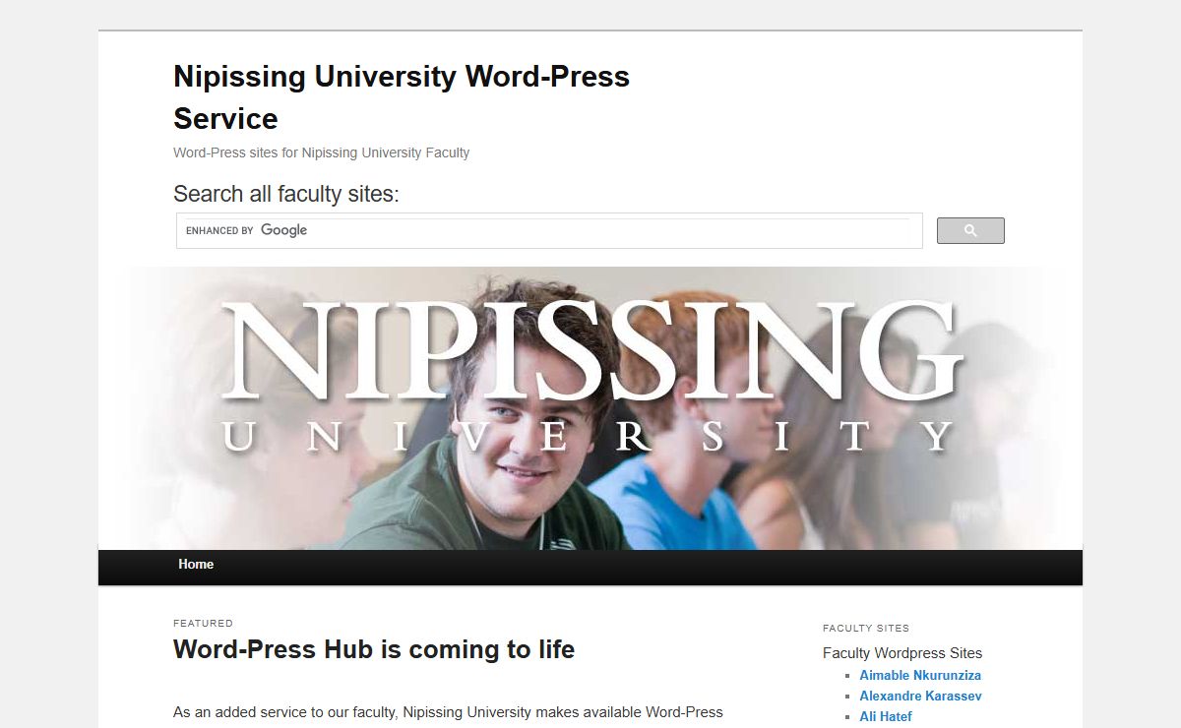Visit Ali Hatef faculty site
Screen dimensions: 1181x728
(x=886, y=717)
